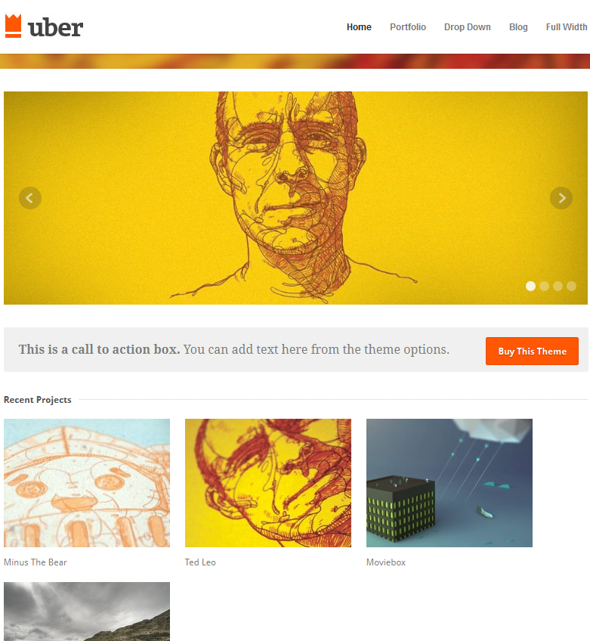590x641 pixels.
Task: Click the Moviebox title link
Action: coord(386,562)
